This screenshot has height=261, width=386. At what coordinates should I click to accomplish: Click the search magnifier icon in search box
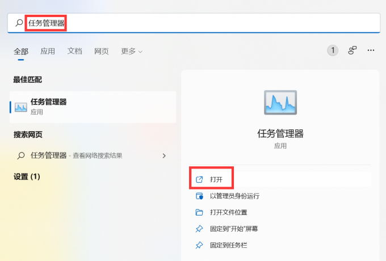click(19, 23)
